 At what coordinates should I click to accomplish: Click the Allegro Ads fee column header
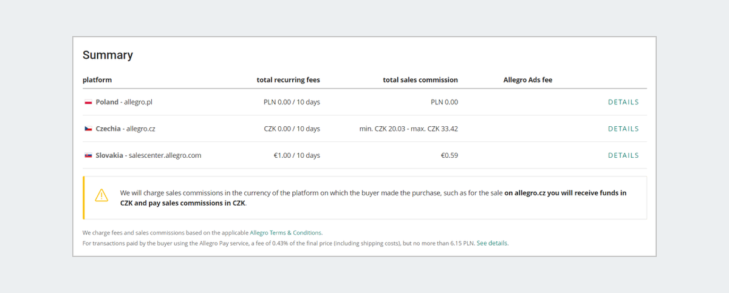point(528,80)
